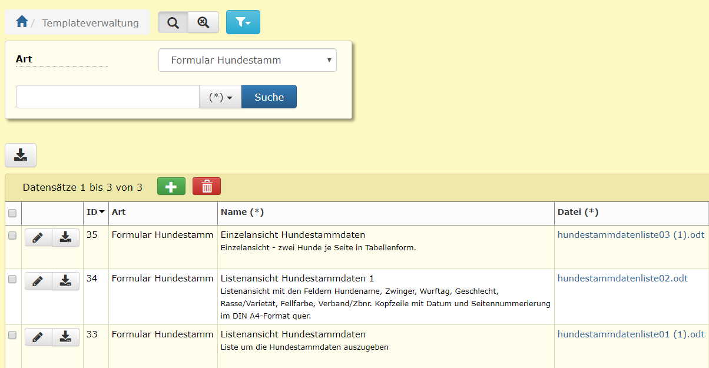
Task: Edit record 35 with the pencil icon
Action: [38, 238]
